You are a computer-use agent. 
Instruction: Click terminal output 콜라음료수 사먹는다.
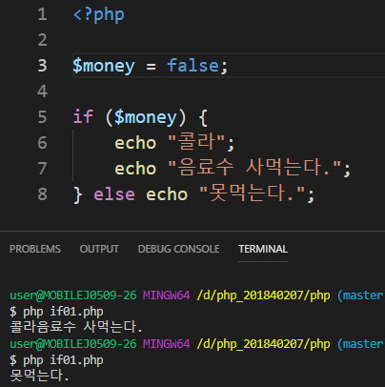pyautogui.click(x=76, y=327)
